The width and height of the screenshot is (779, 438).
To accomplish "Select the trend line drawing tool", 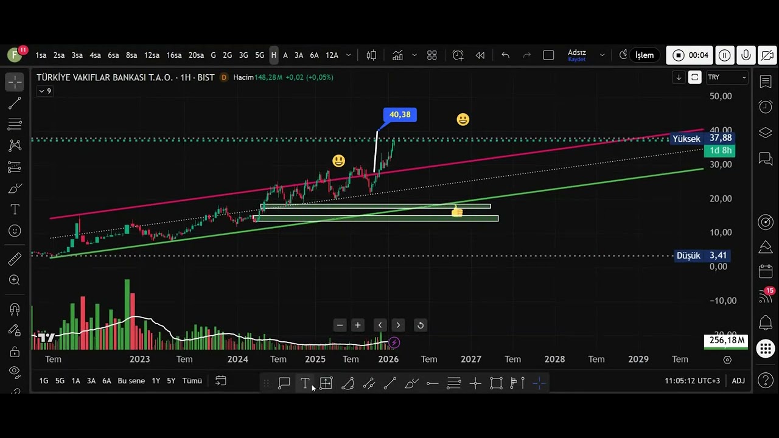I will click(15, 103).
